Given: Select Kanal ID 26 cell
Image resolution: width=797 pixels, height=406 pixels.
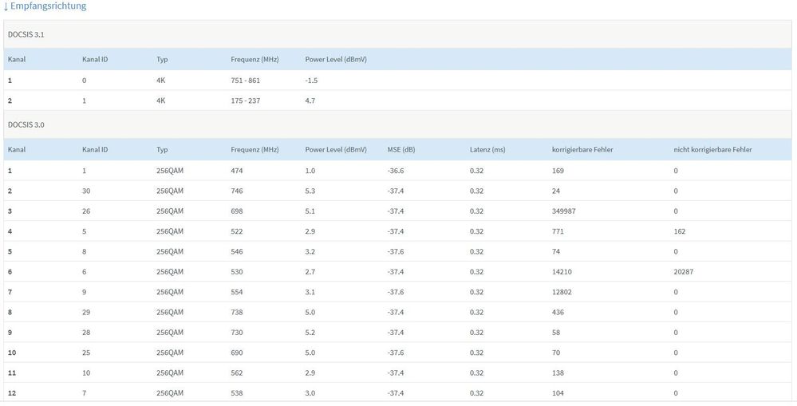Looking at the screenshot, I should pos(86,211).
